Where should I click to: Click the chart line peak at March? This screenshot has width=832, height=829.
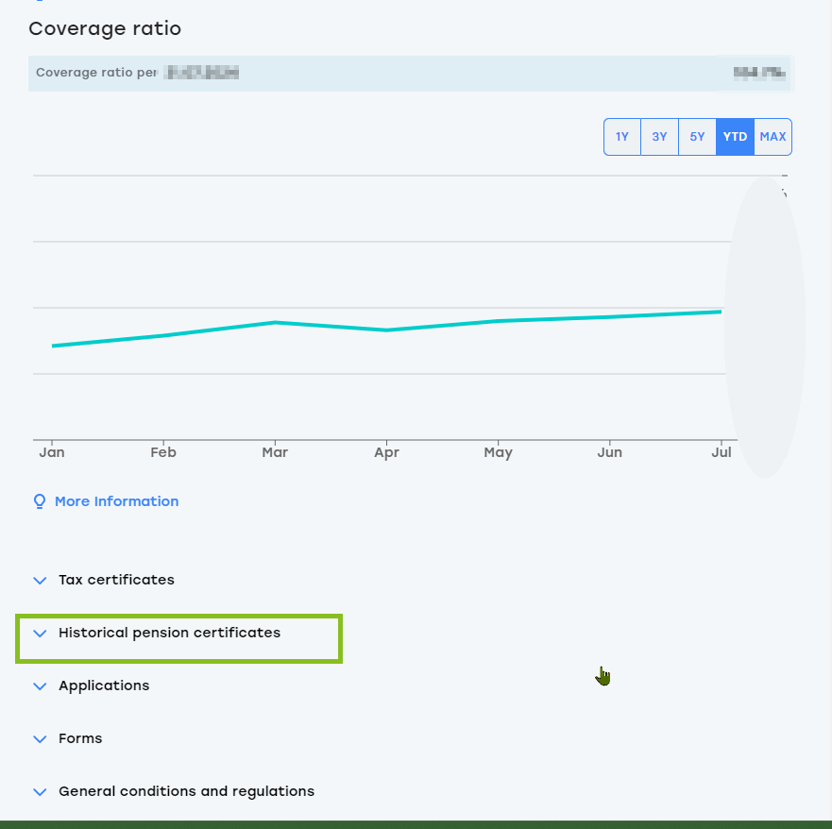click(275, 323)
